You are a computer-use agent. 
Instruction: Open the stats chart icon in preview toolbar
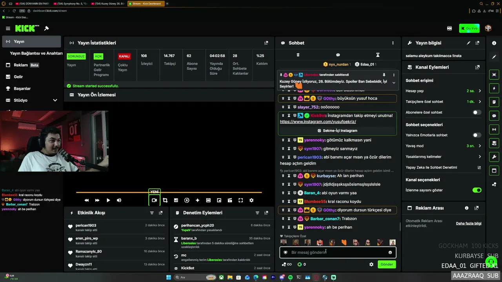click(x=176, y=200)
